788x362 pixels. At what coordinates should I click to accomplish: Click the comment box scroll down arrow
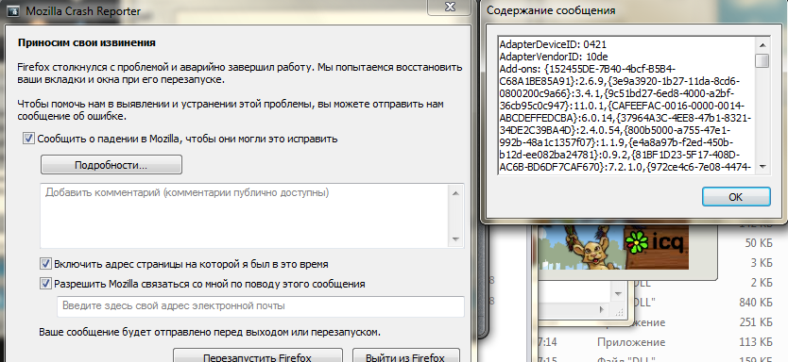point(455,239)
